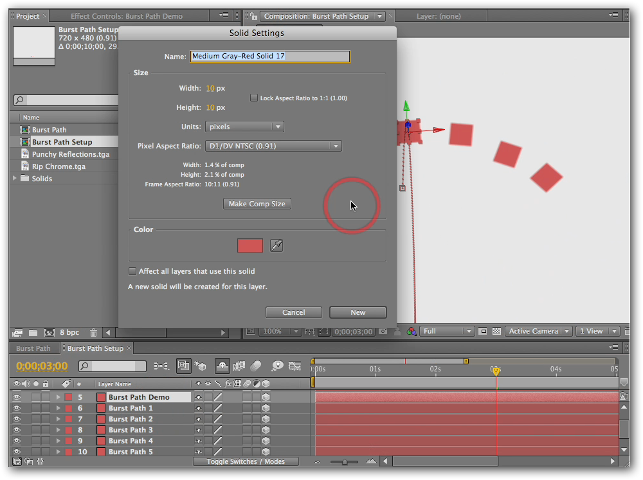Open the comp mini-flowchart in timeline

[x=161, y=366]
